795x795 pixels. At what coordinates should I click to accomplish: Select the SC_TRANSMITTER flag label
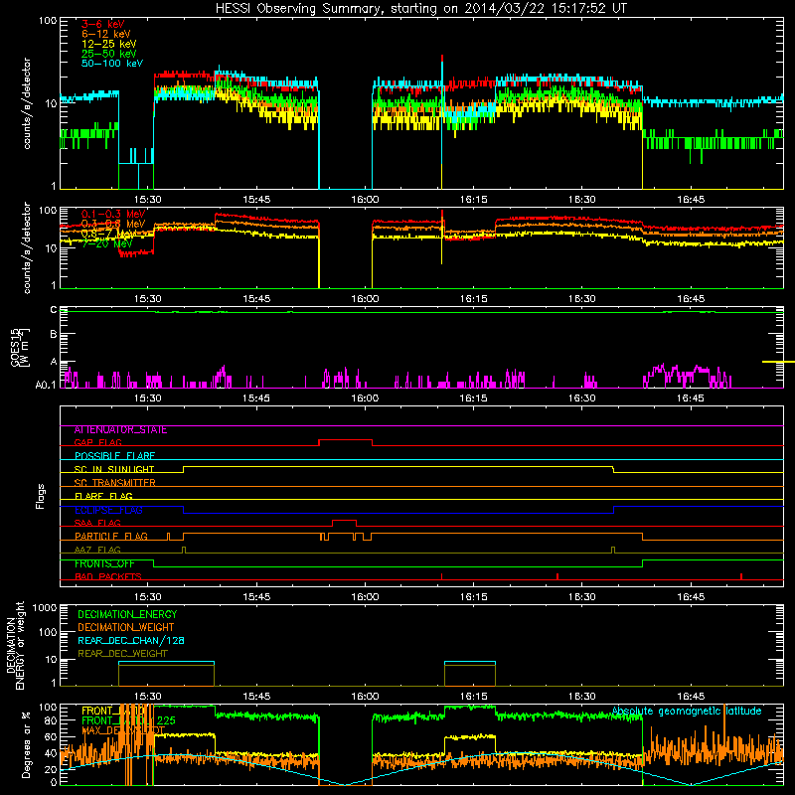point(115,483)
